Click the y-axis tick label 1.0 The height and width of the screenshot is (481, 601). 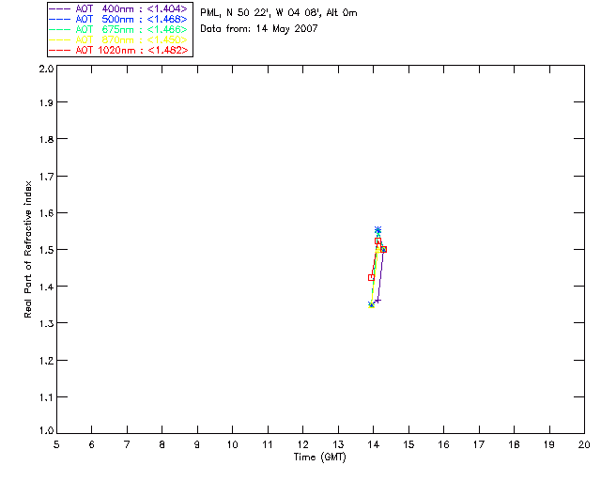[47, 430]
